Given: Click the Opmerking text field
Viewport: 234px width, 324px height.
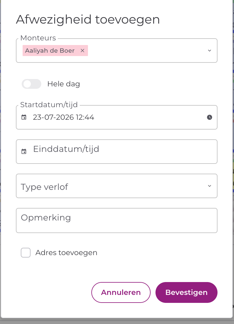Looking at the screenshot, I should pos(117,220).
